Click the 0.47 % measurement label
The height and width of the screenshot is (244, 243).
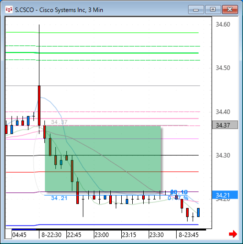click(178, 198)
